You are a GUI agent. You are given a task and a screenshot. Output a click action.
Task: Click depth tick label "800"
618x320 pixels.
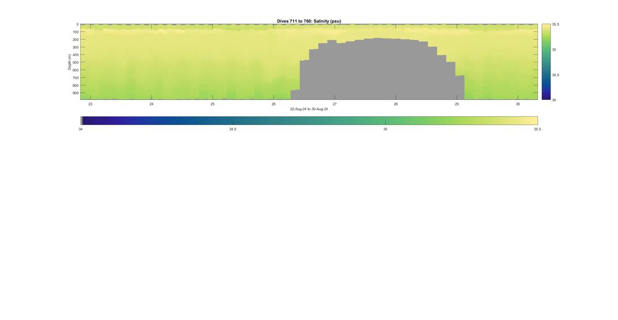75,85
